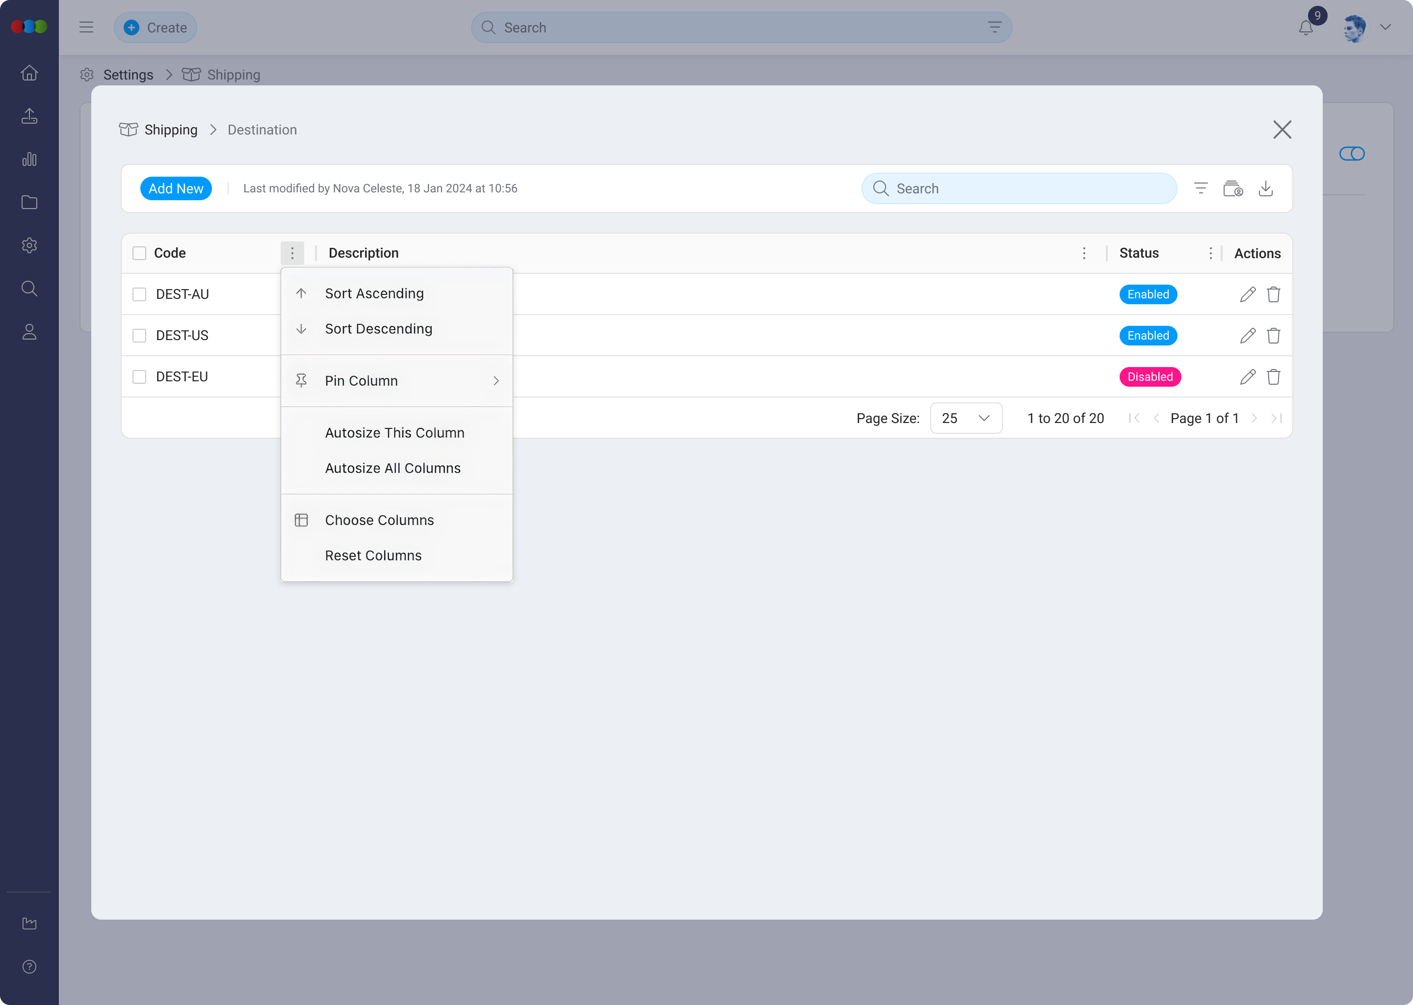Delete the DEST-EU row with the trash icon
The image size is (1413, 1005).
(1274, 376)
